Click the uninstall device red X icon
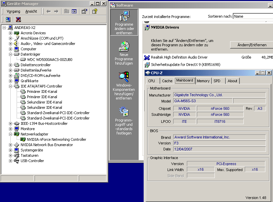This screenshot has width=273, height=202. (18, 19)
